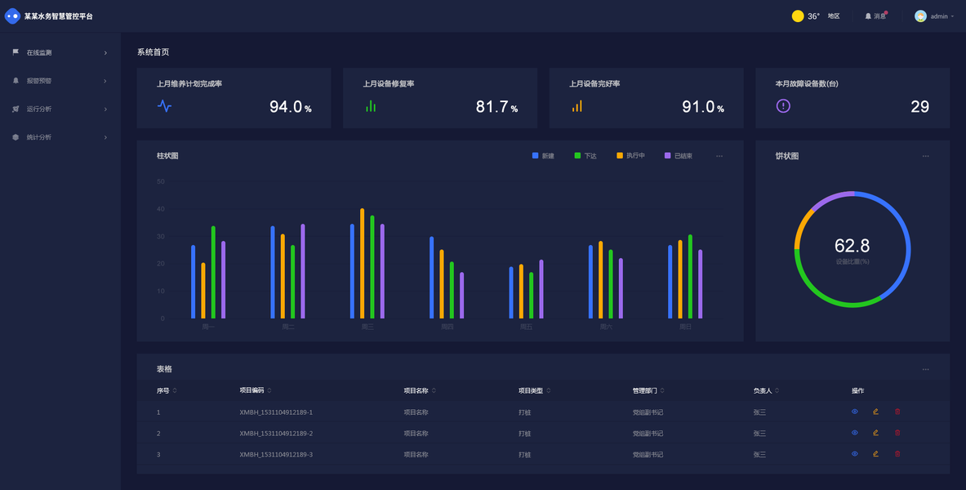Viewport: 966px width, 490px height.
Task: Open the 在线监测 sidebar menu
Action: (60, 52)
